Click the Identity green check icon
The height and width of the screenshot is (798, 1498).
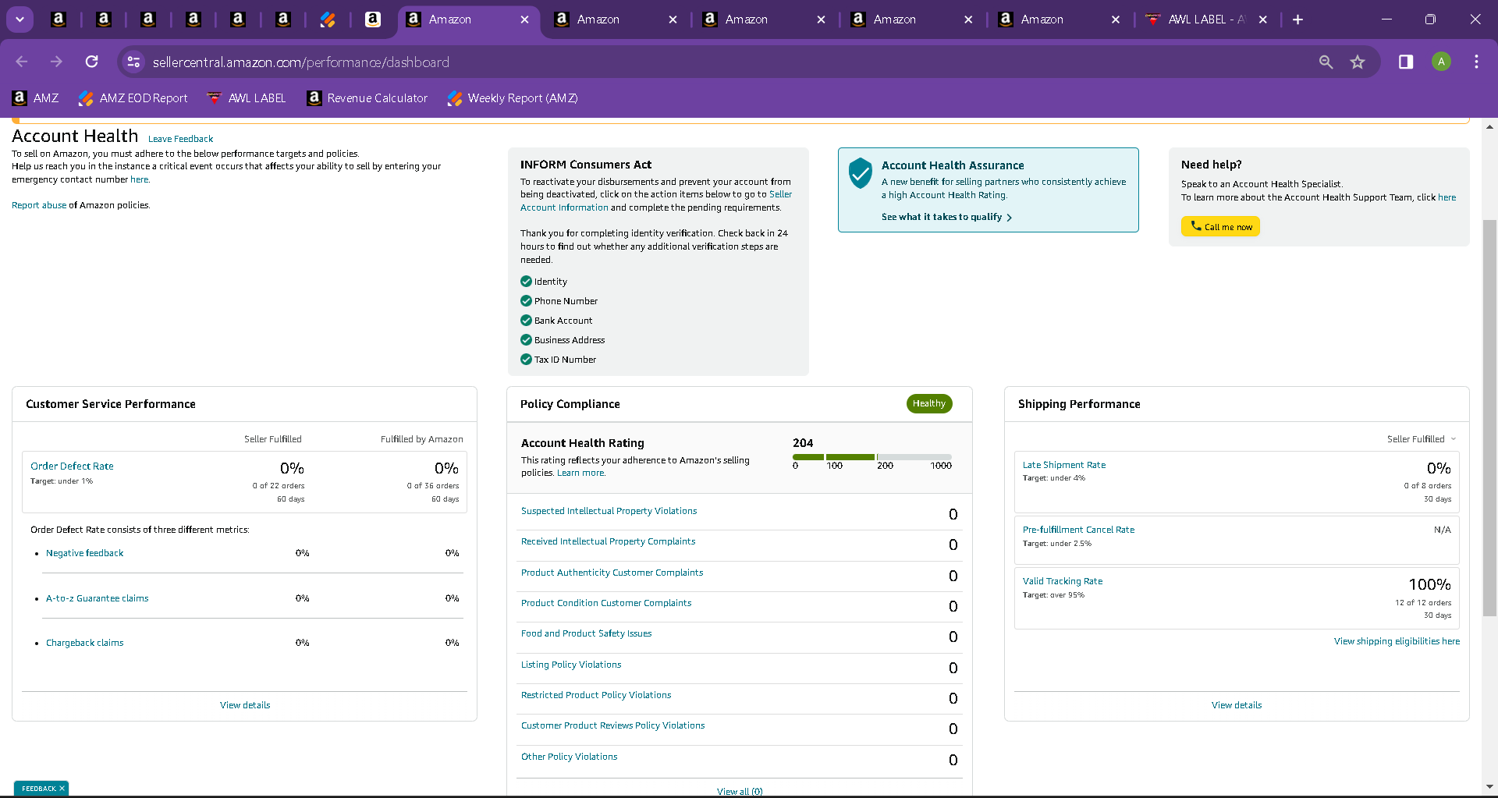[526, 282]
